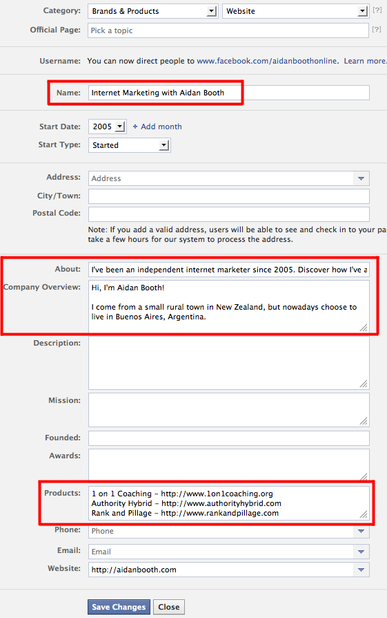Image resolution: width=387 pixels, height=618 pixels.
Task: Click the authorityhybrid.com line in Products
Action: coord(186,503)
